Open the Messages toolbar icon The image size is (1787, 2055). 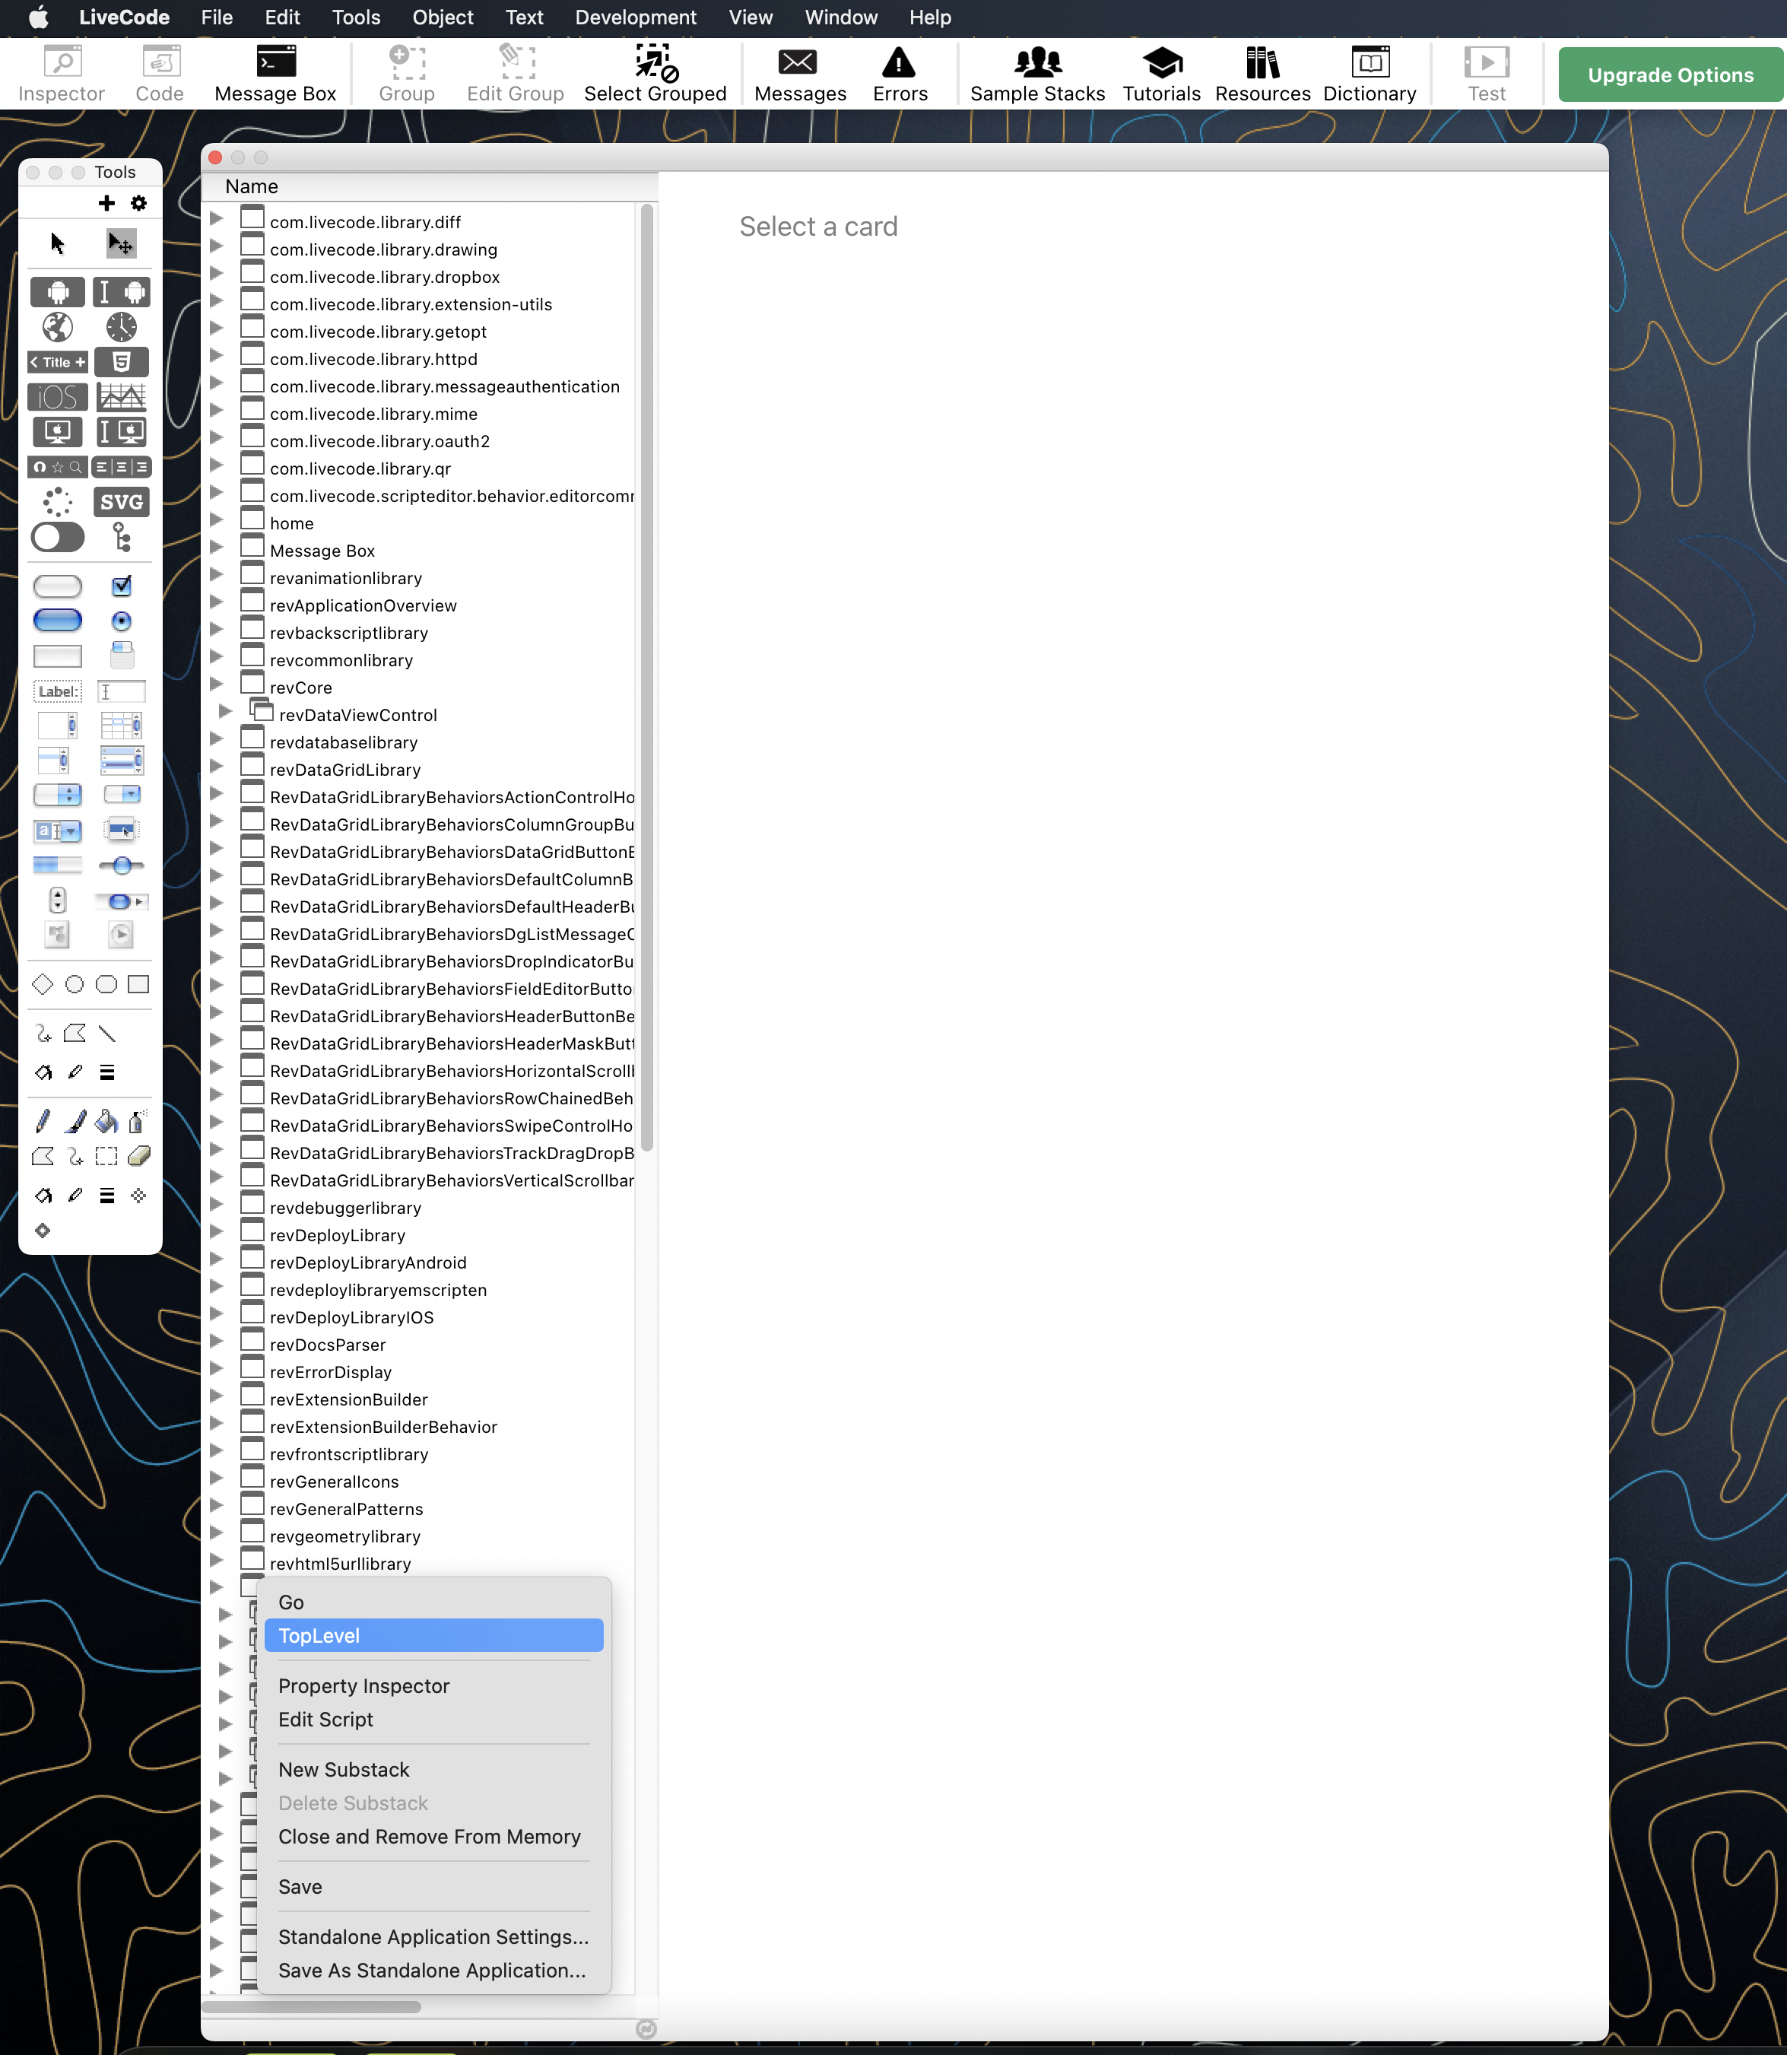[x=800, y=75]
